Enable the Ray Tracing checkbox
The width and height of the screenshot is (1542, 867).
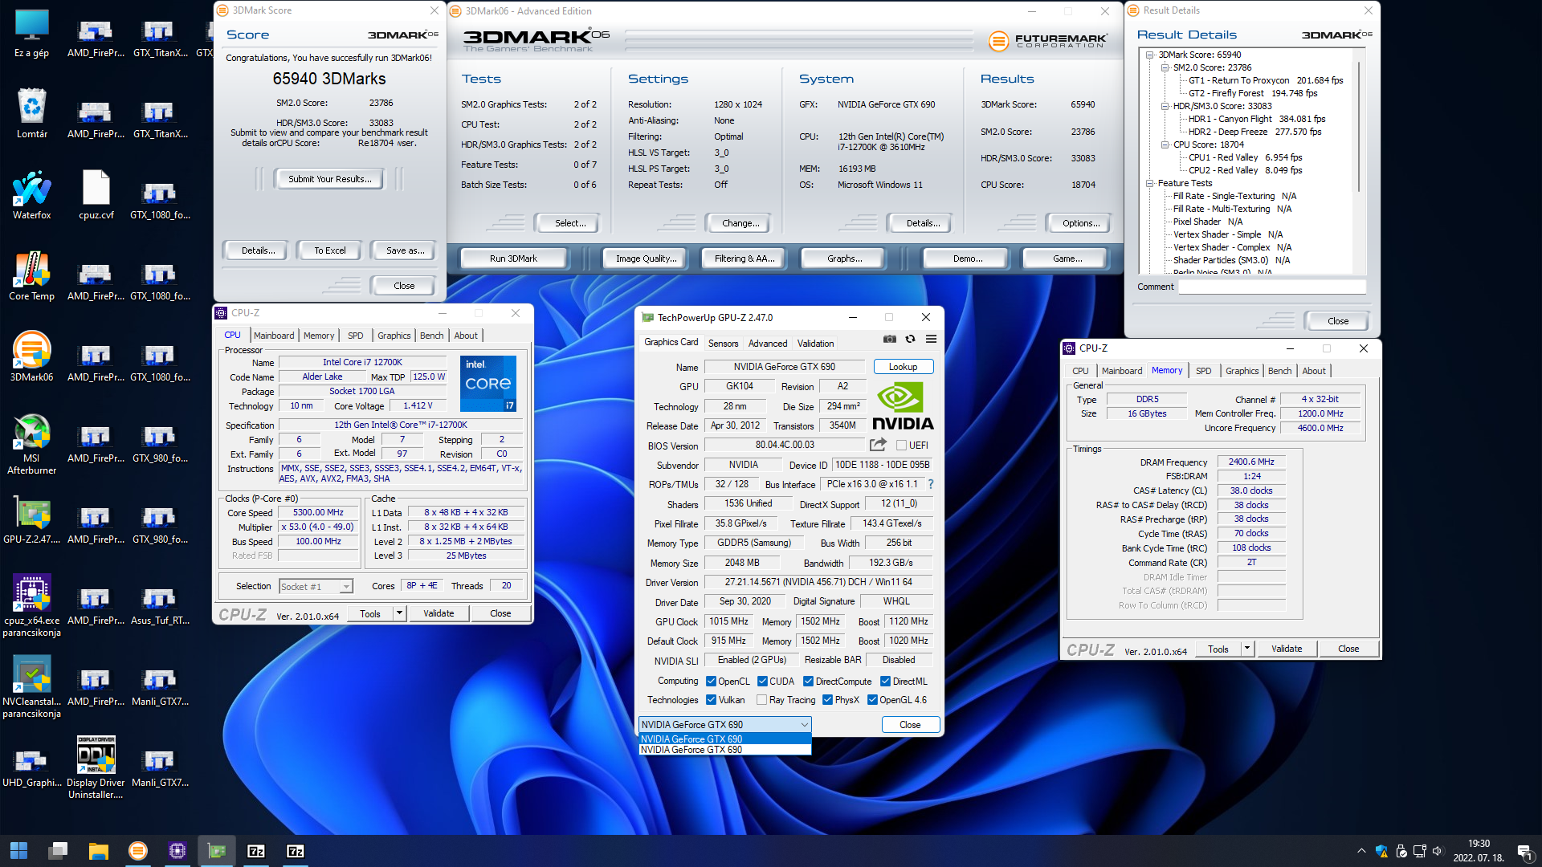tap(761, 700)
